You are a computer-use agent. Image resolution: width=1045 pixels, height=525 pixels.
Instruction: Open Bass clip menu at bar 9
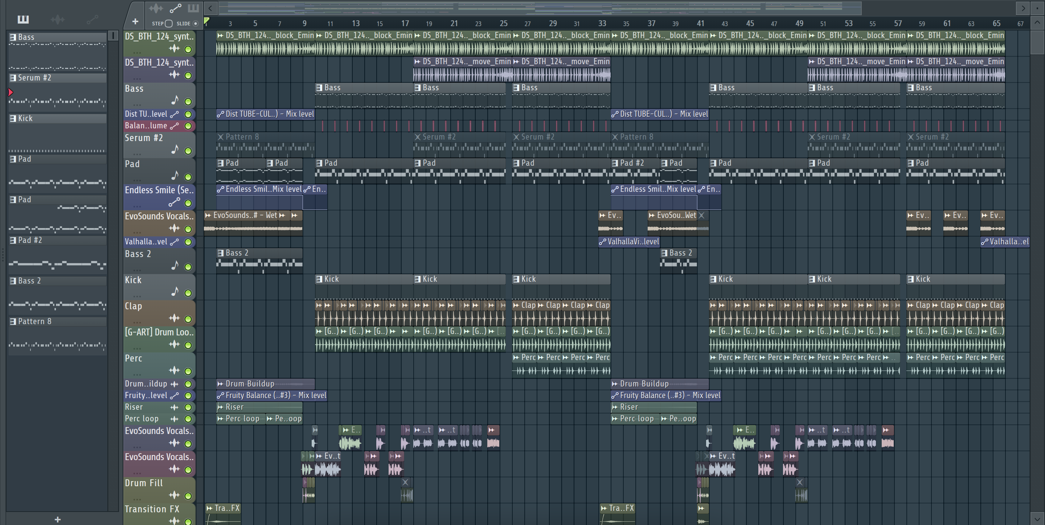coord(319,88)
